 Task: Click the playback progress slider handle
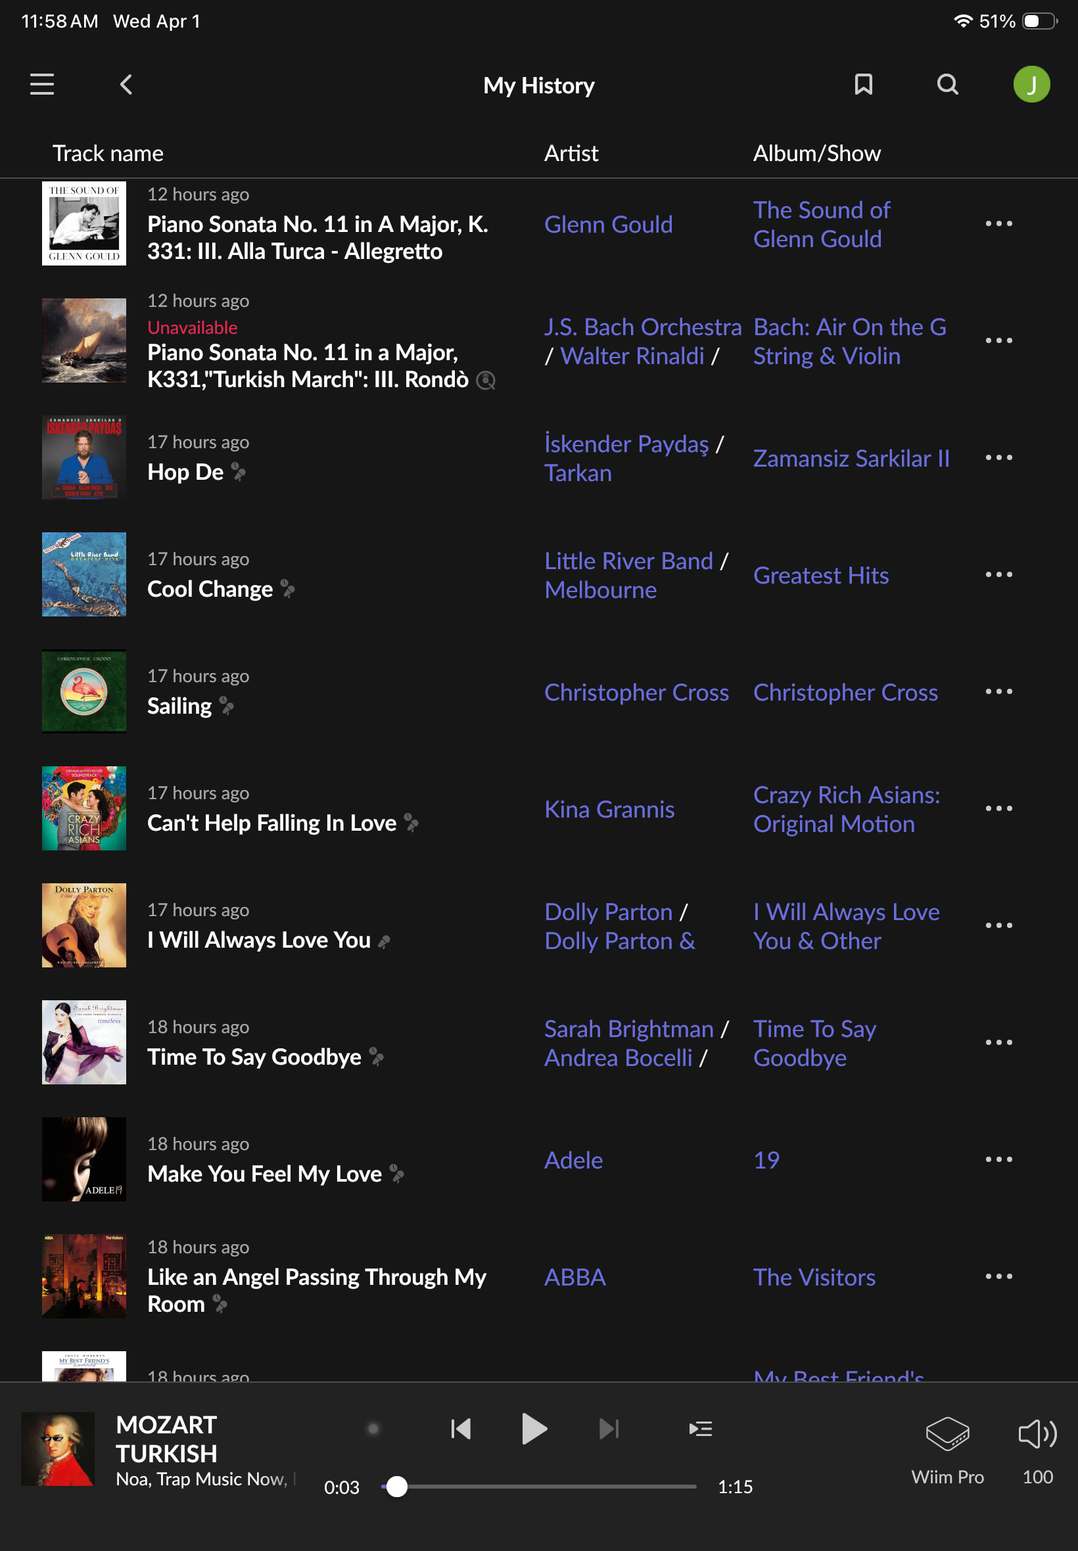[x=397, y=1486]
